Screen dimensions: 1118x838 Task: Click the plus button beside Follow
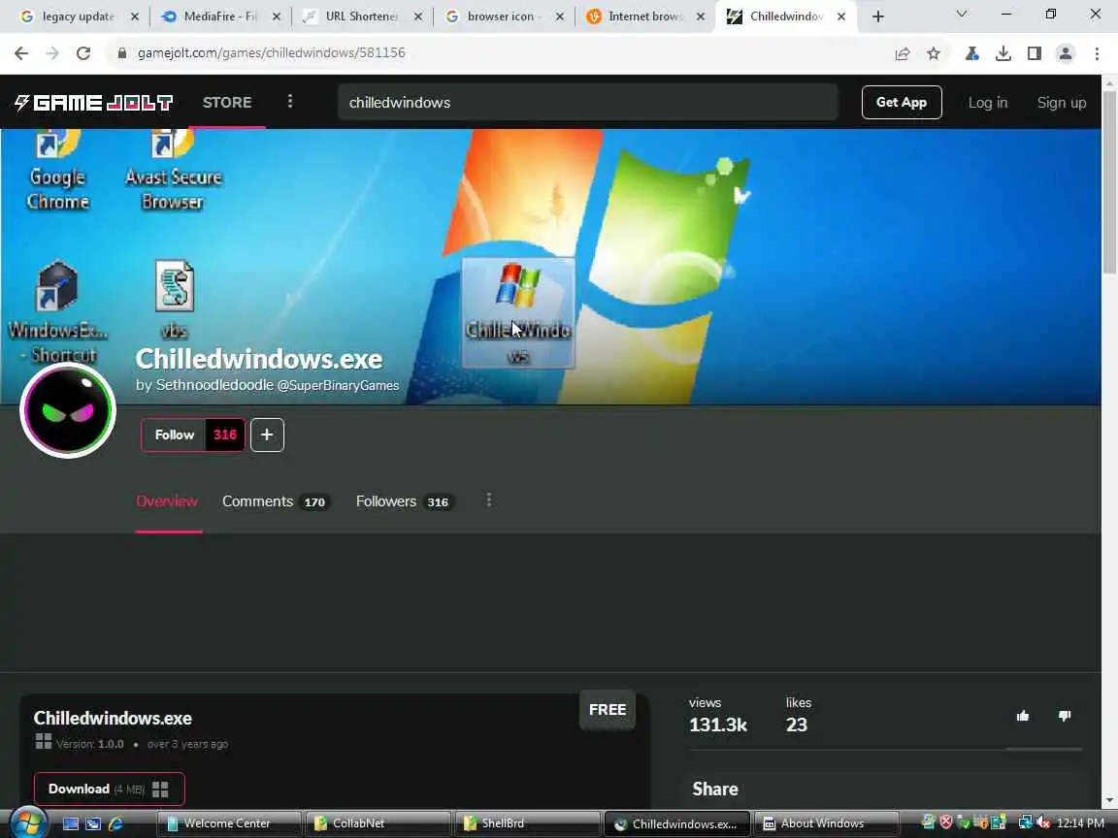coord(267,435)
